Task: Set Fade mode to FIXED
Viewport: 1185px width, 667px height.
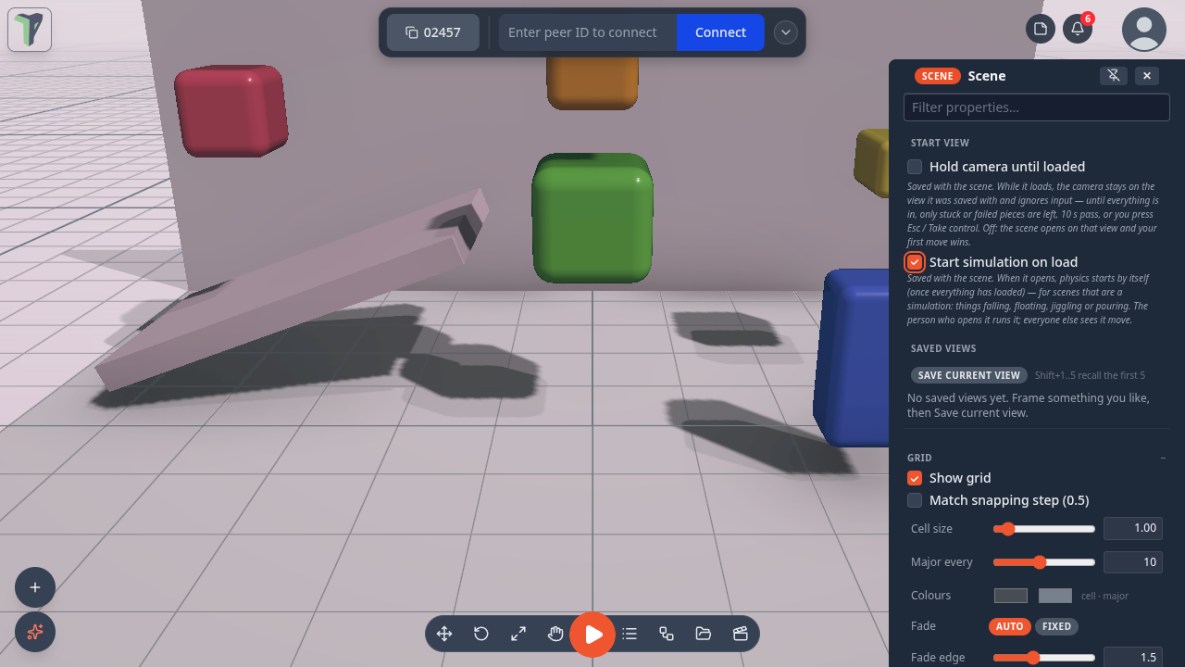Action: tap(1056, 626)
